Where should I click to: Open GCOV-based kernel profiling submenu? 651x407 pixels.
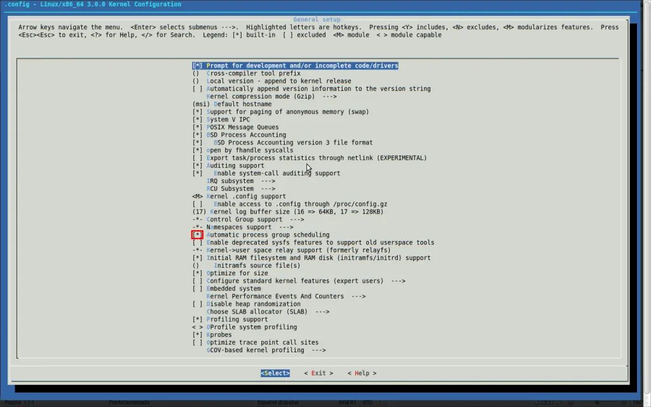[266, 350]
